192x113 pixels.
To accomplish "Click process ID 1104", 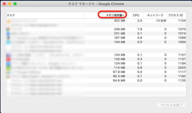I will click(x=182, y=21).
